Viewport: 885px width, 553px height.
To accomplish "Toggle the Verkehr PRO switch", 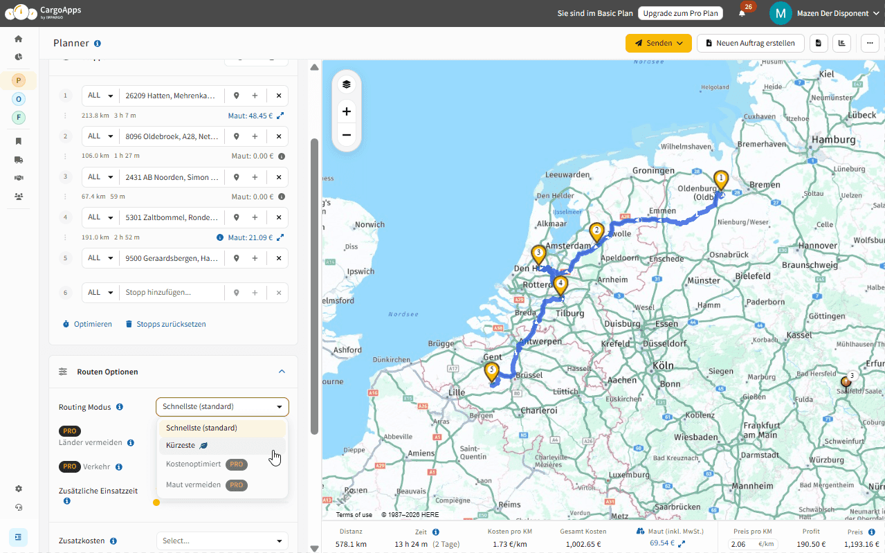I will 69,466.
